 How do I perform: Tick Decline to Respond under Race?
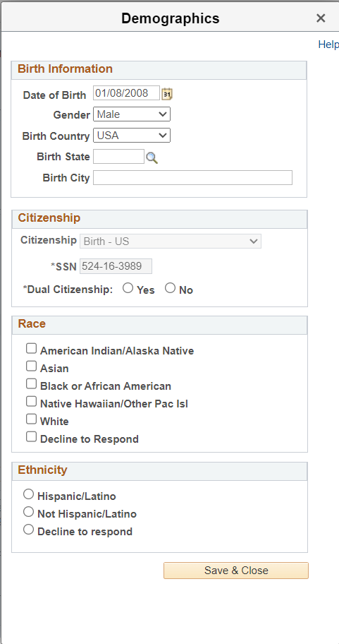(x=31, y=437)
